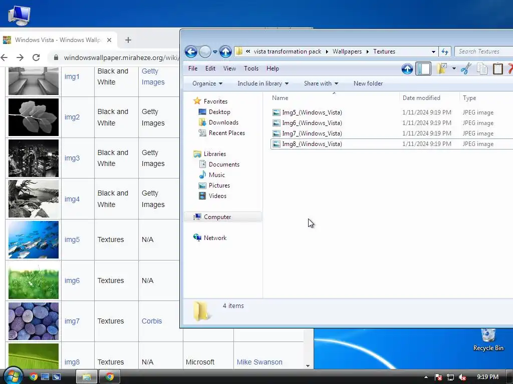Go up one folder level, blue arrow beside address bar
This screenshot has width=513, height=384.
click(225, 51)
